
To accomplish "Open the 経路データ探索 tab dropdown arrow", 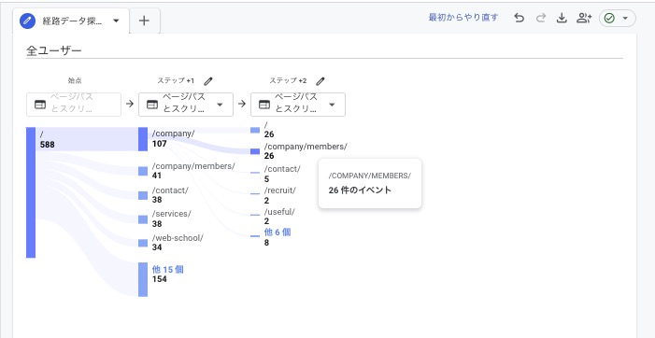I will click(x=116, y=21).
